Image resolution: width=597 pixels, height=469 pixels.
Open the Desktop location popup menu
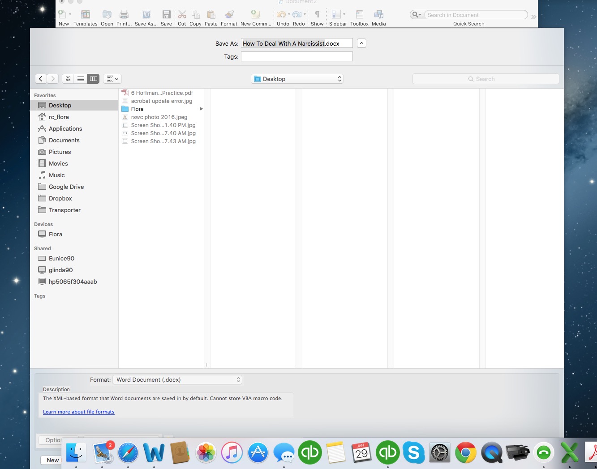coord(297,79)
